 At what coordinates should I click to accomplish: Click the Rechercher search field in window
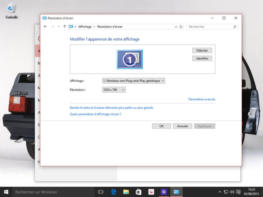pyautogui.click(x=210, y=27)
